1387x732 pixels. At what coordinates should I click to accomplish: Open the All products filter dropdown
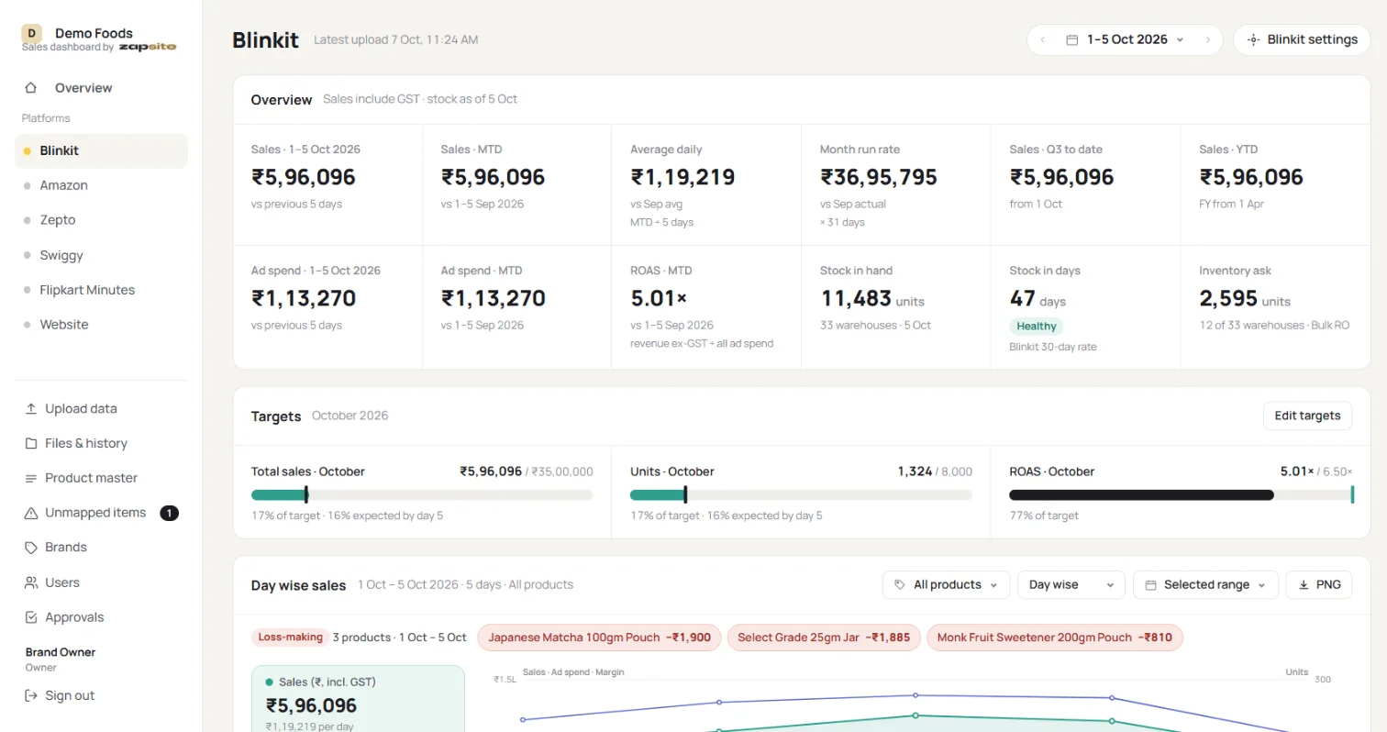point(946,584)
